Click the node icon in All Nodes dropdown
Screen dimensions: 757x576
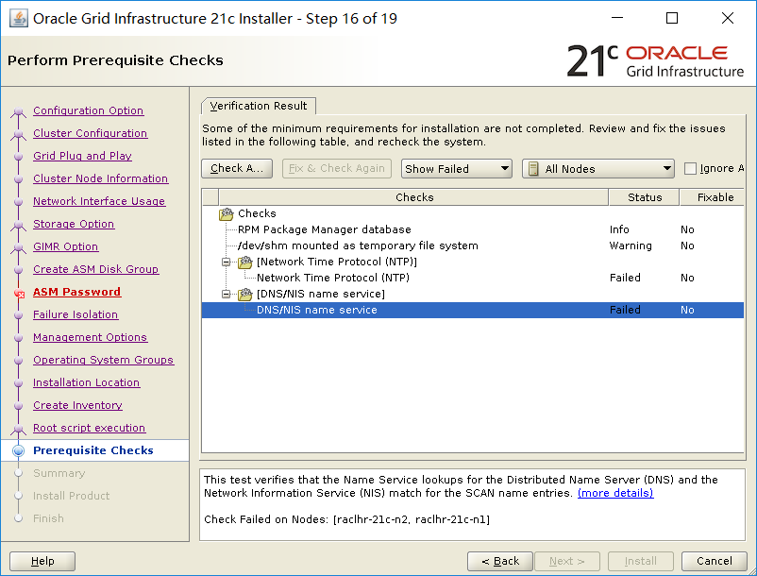[x=533, y=169]
